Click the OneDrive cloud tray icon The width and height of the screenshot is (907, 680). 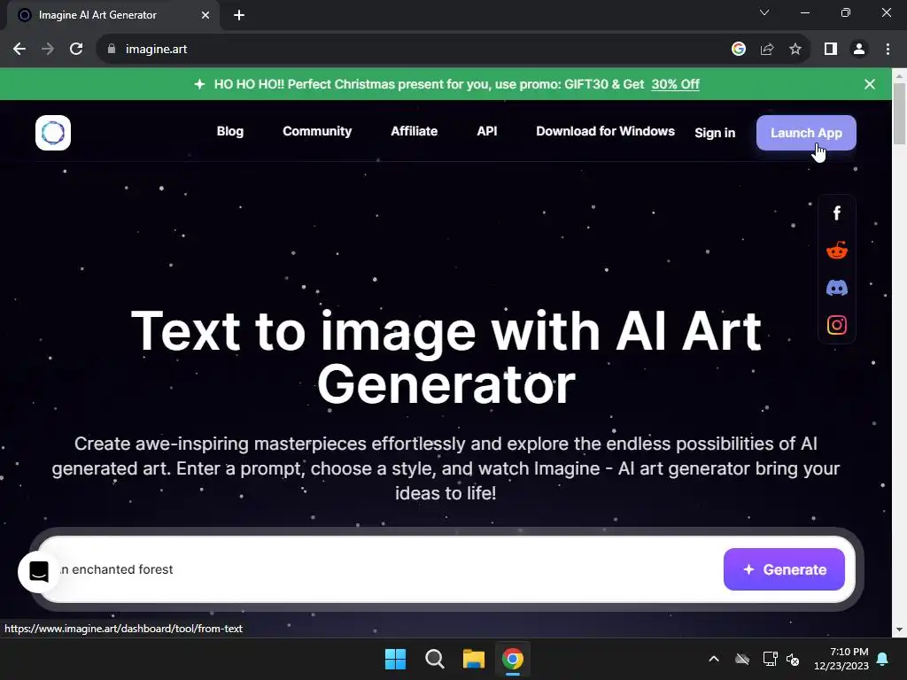pos(742,659)
